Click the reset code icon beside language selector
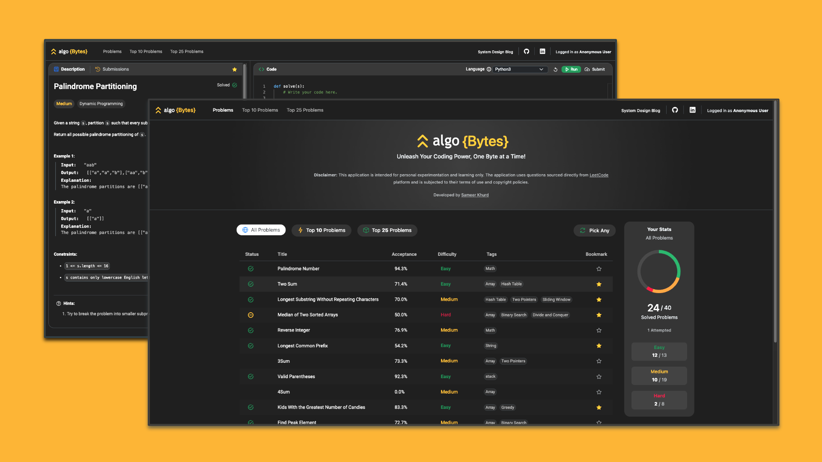 tap(555, 69)
